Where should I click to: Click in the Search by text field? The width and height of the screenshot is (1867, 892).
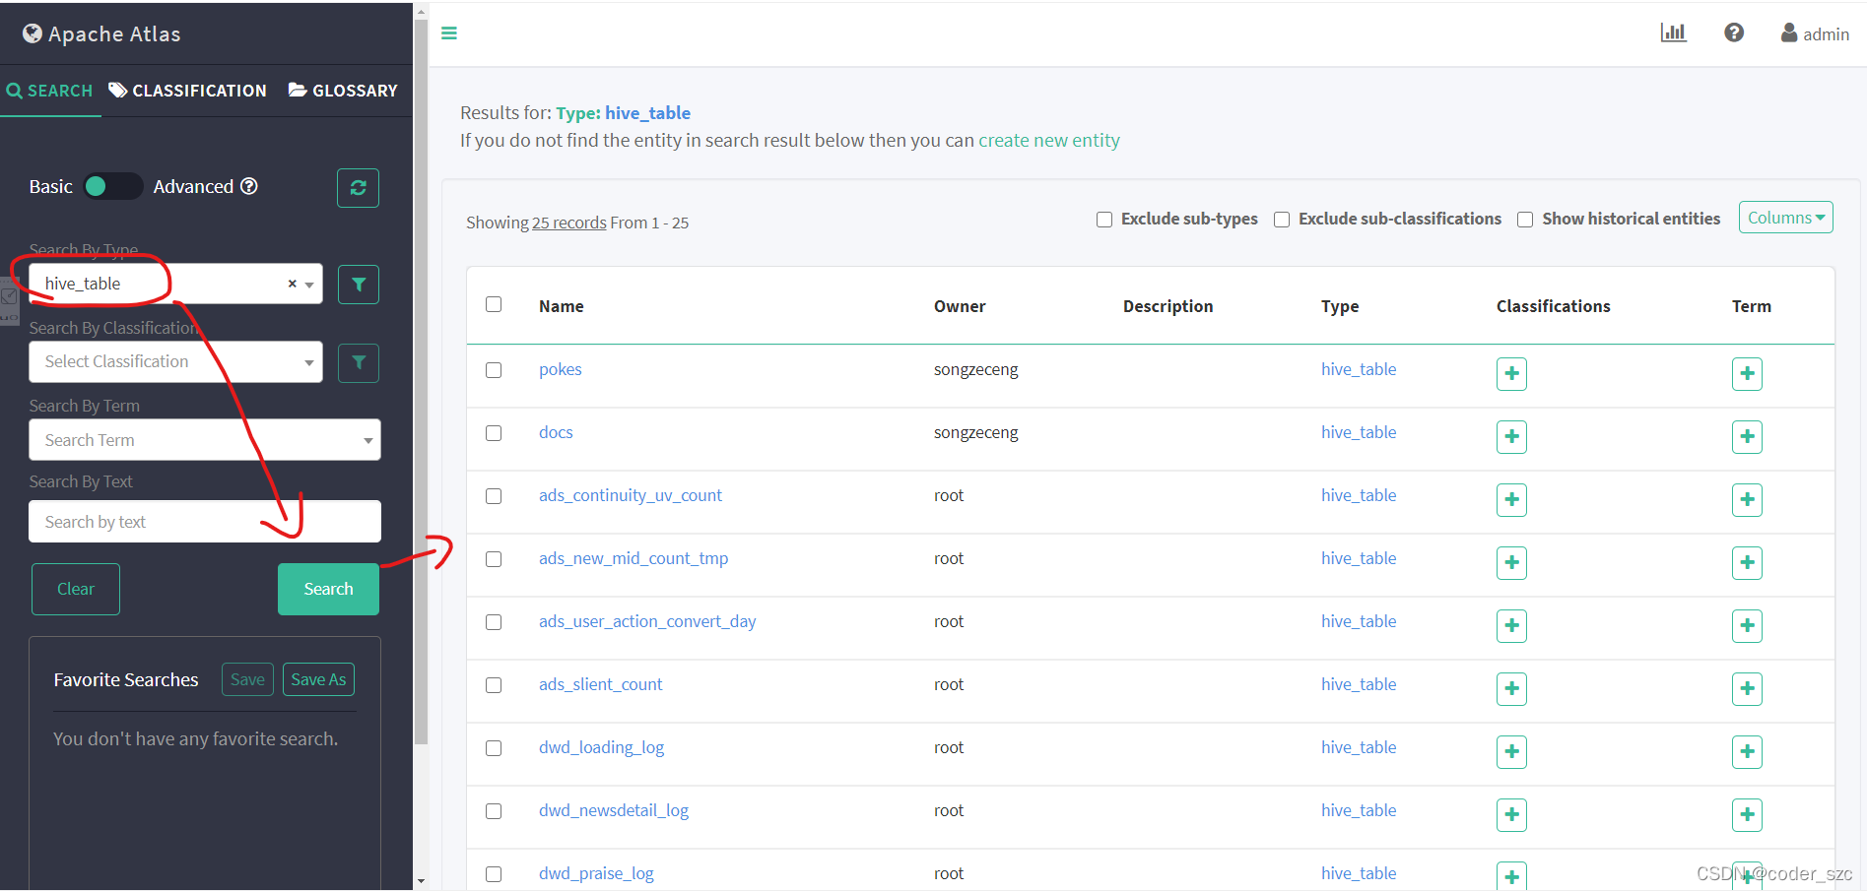click(205, 522)
